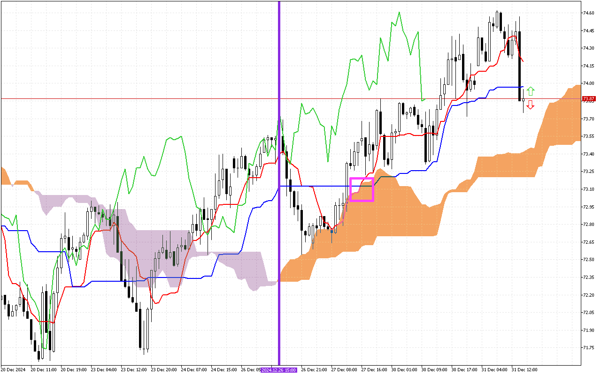Click the 73.25 price level label
This screenshot has width=601, height=375.
pyautogui.click(x=588, y=172)
